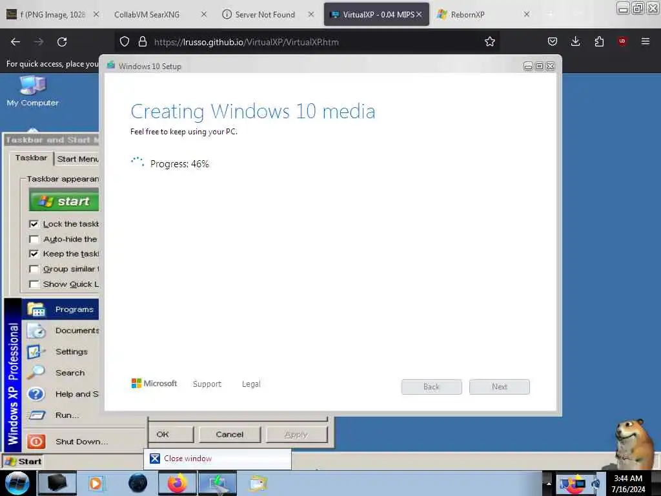Go back with the browser back arrow
This screenshot has width=661, height=496.
pos(15,42)
